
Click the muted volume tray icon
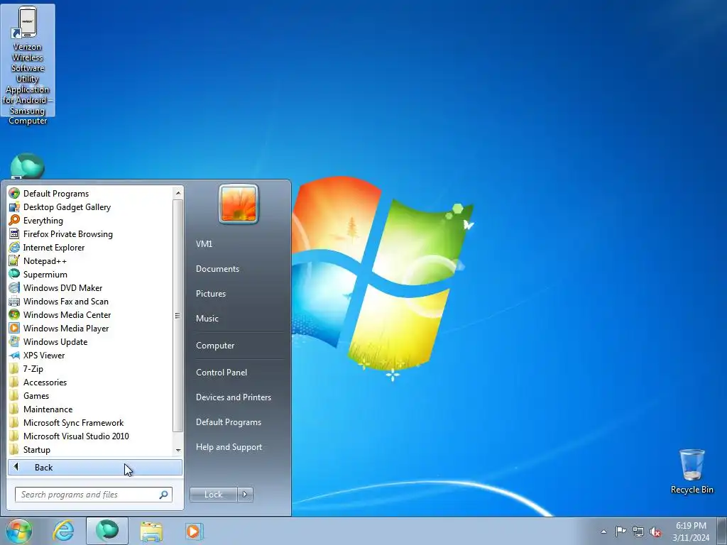point(655,532)
